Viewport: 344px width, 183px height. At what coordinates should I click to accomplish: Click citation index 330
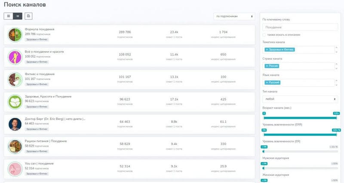click(x=223, y=144)
